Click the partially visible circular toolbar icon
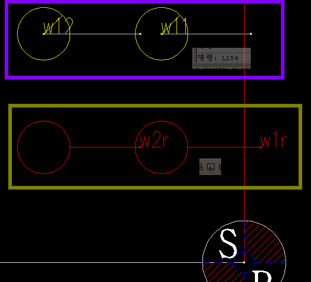This screenshot has width=311, height=282. [220, 167]
